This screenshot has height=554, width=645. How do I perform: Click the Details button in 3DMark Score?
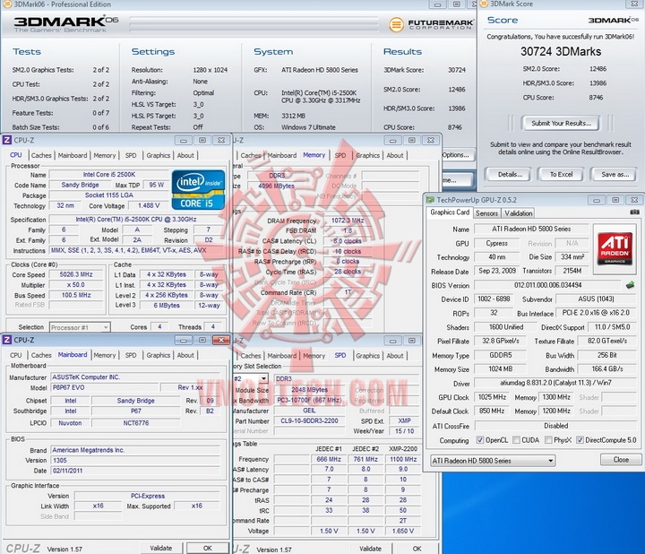510,175
